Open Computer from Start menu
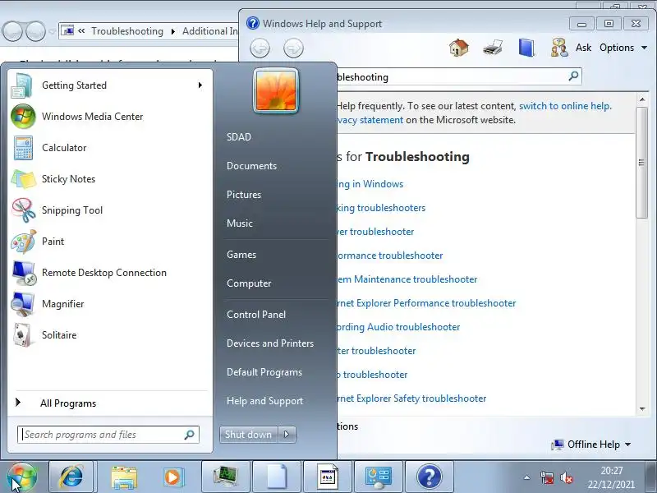This screenshot has width=657, height=493. click(249, 283)
